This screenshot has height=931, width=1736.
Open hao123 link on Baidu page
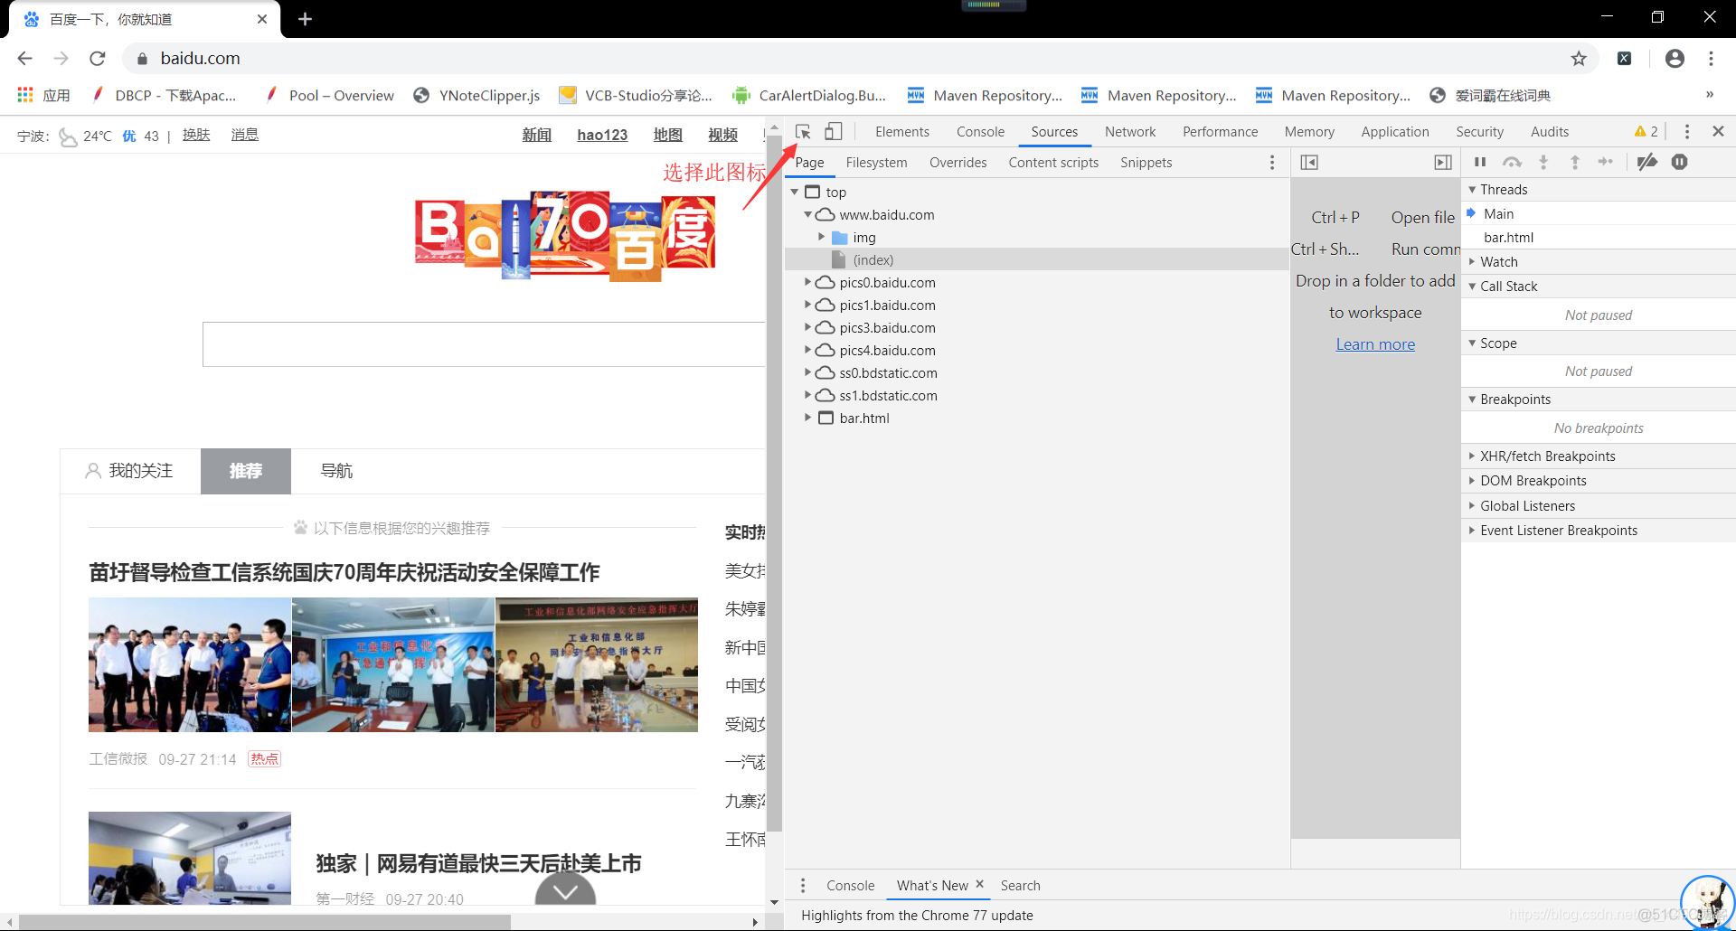click(602, 135)
